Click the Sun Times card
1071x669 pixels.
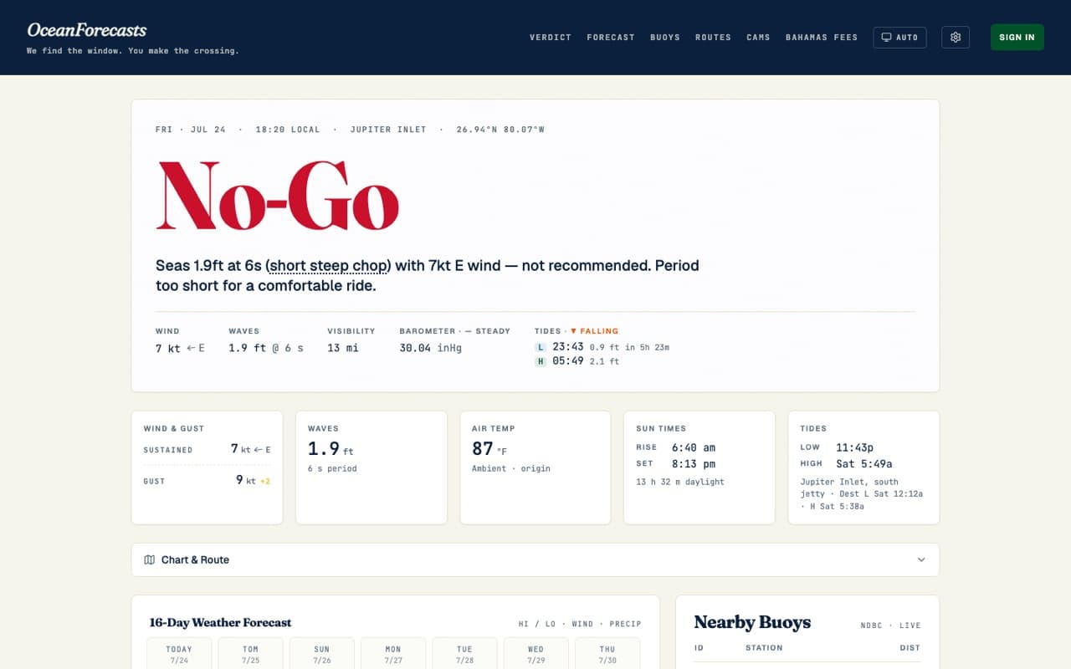tap(699, 467)
